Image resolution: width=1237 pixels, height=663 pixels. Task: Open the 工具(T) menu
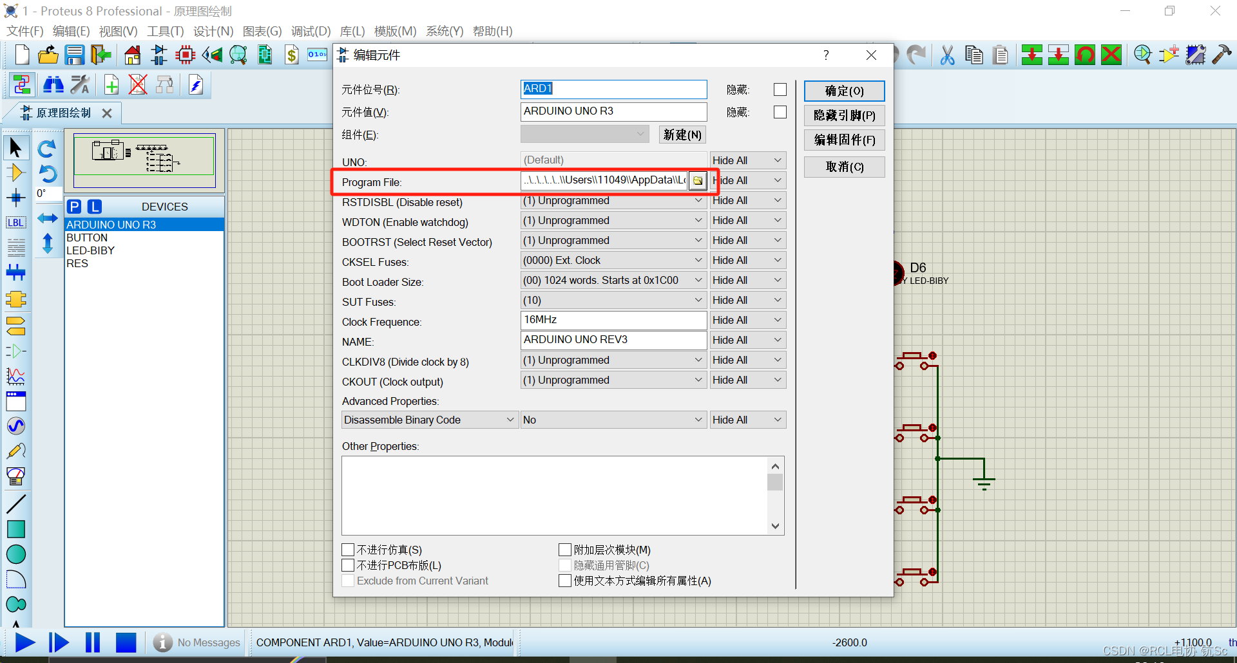coord(165,31)
